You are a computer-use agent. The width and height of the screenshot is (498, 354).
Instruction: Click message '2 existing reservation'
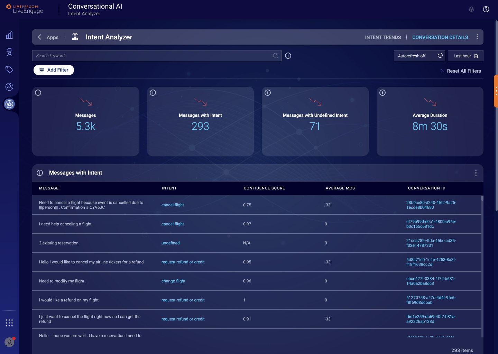pyautogui.click(x=59, y=243)
